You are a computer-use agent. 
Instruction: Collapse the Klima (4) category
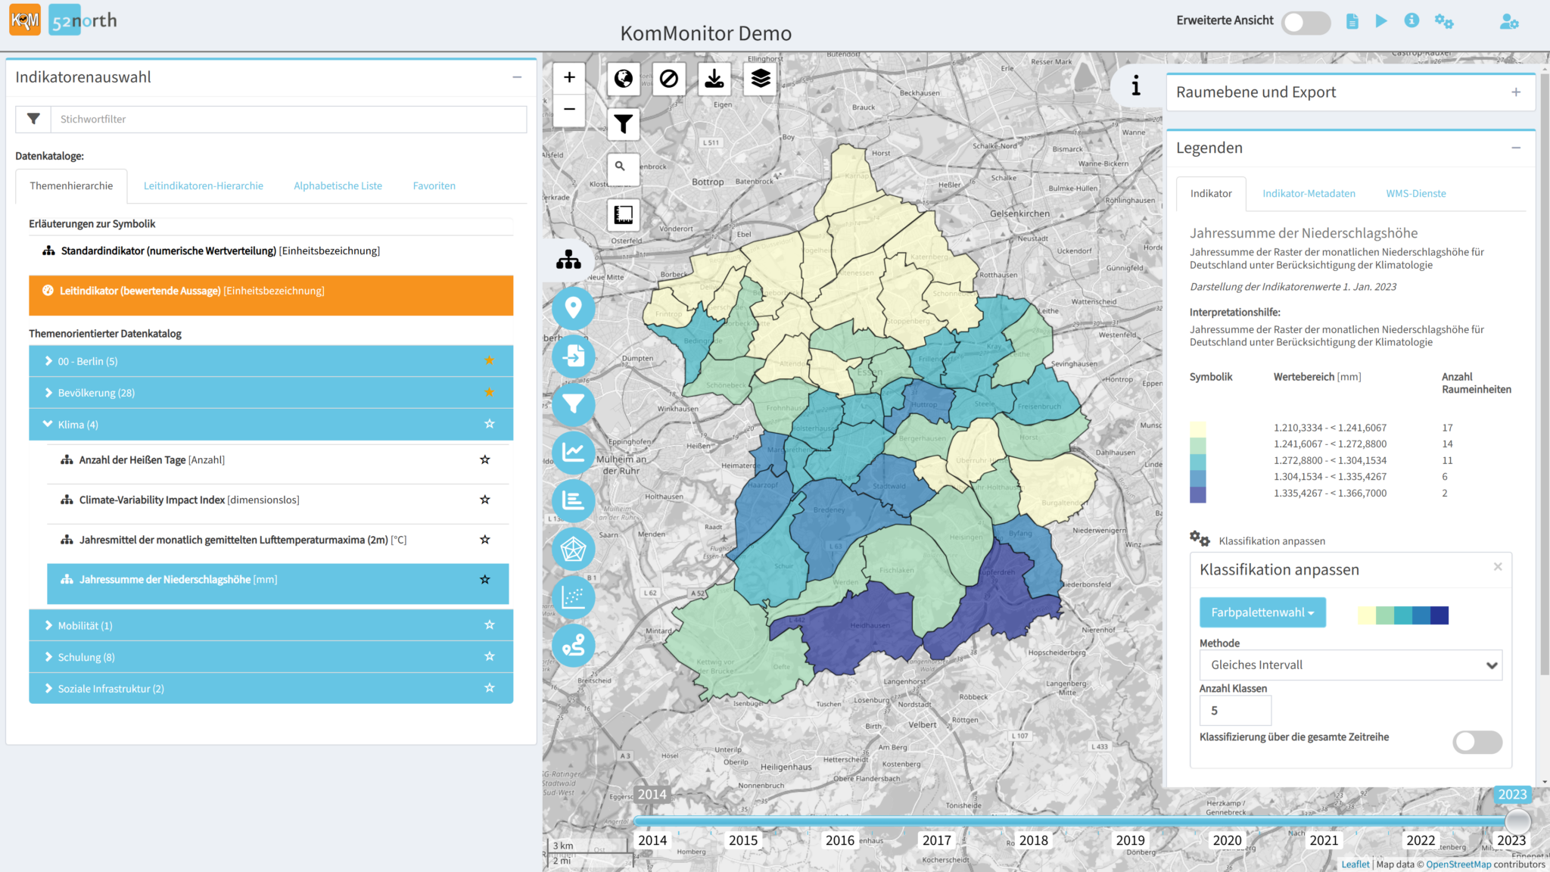click(271, 425)
